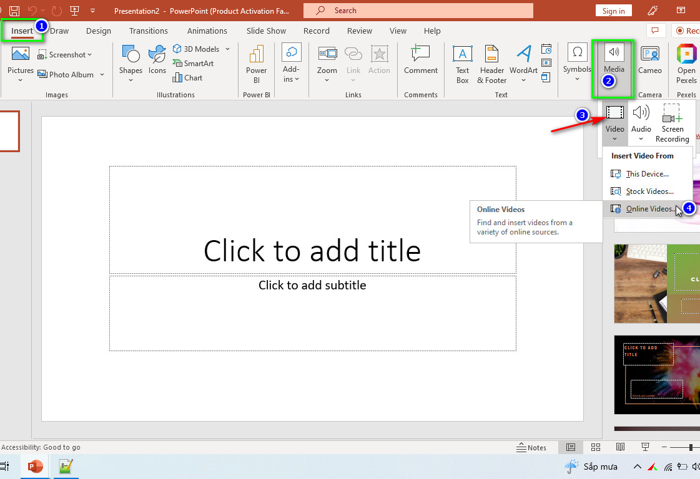Viewport: 700px width, 479px height.
Task: Switch to Normal view in status bar
Action: tap(571, 447)
